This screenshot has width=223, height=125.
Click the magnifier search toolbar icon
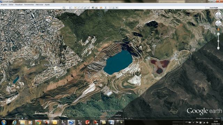(x=64, y=8)
